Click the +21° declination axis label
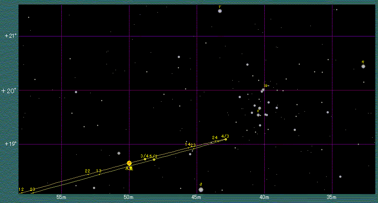The height and width of the screenshot is (203, 378). click(x=9, y=36)
